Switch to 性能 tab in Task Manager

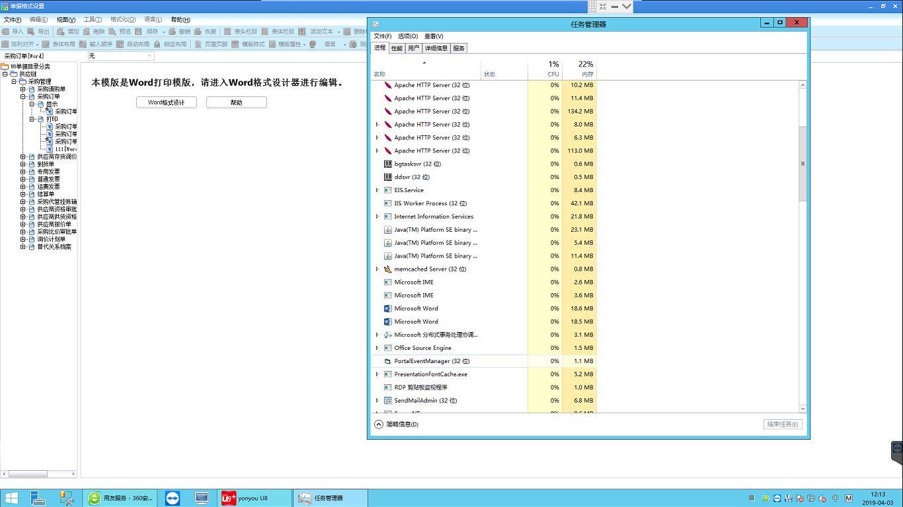[x=397, y=48]
